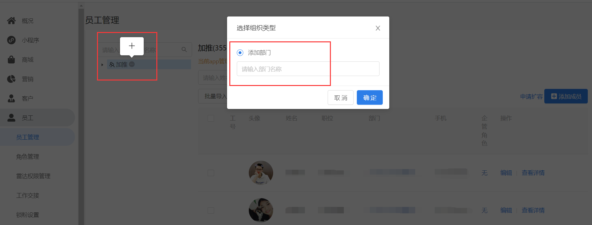The width and height of the screenshot is (592, 225).
Task: Close the 选择组织类型 dialog
Action: point(378,28)
